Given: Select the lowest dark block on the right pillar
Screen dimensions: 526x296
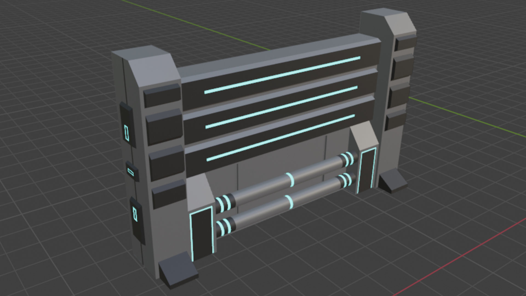Looking at the screenshot, I should [396, 120].
